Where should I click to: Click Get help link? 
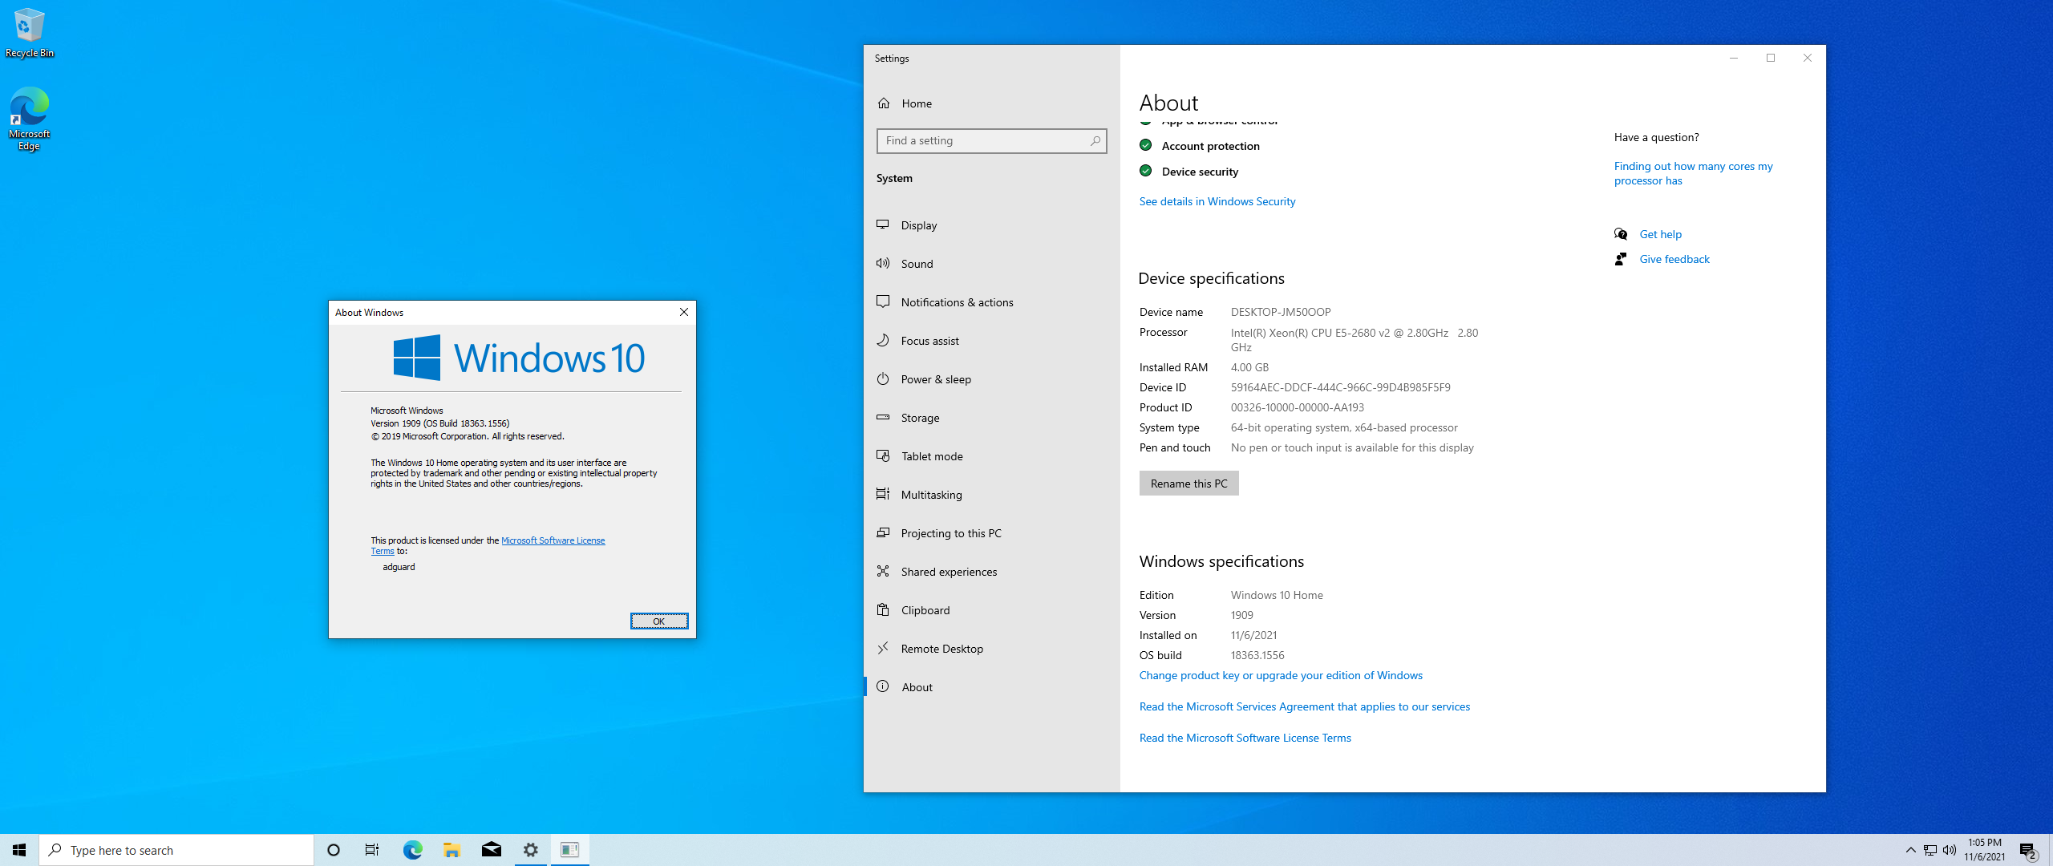tap(1660, 234)
